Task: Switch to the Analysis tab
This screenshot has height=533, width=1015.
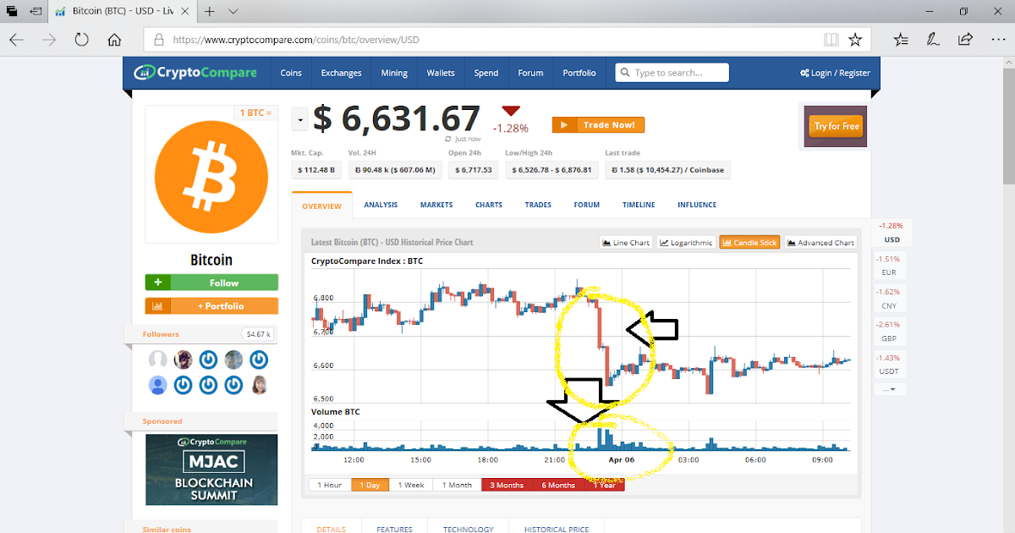Action: [381, 205]
